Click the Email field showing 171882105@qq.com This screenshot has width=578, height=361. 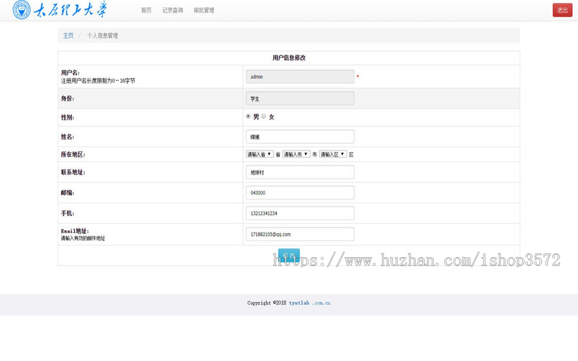click(x=300, y=234)
